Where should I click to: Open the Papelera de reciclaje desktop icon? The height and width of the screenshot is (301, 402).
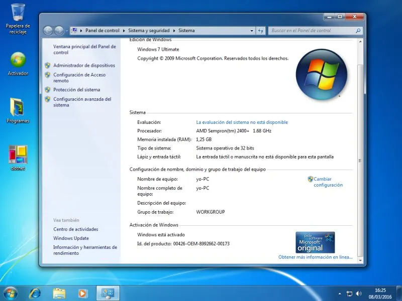click(18, 19)
